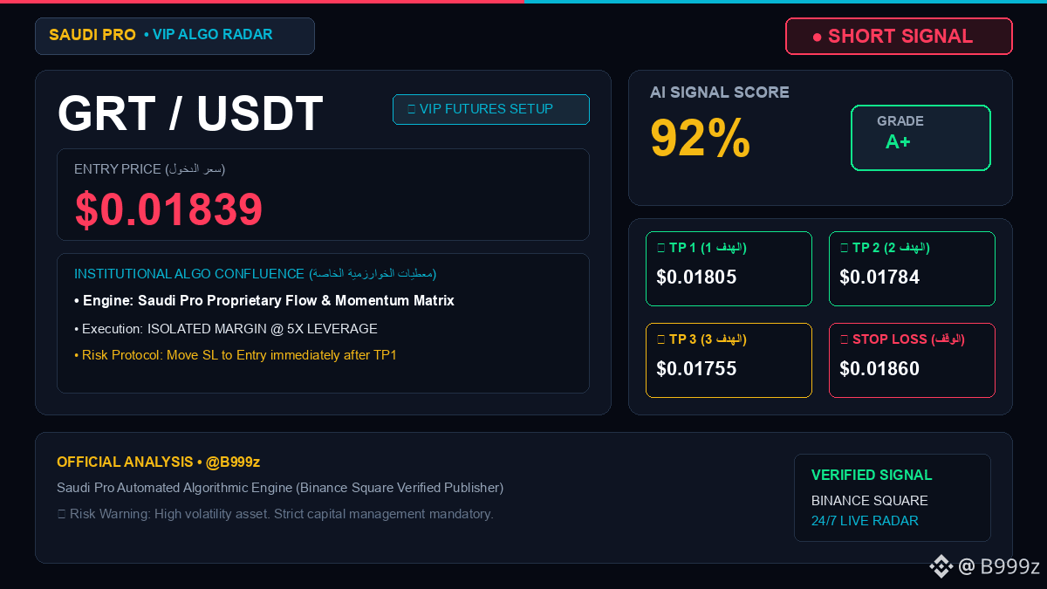This screenshot has width=1047, height=589.
Task: Click the Binance logo icon in watermark
Action: pyautogui.click(x=941, y=566)
